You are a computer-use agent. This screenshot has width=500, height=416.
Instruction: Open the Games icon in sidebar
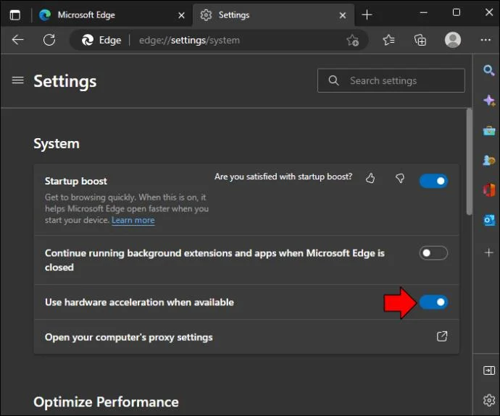tap(489, 161)
